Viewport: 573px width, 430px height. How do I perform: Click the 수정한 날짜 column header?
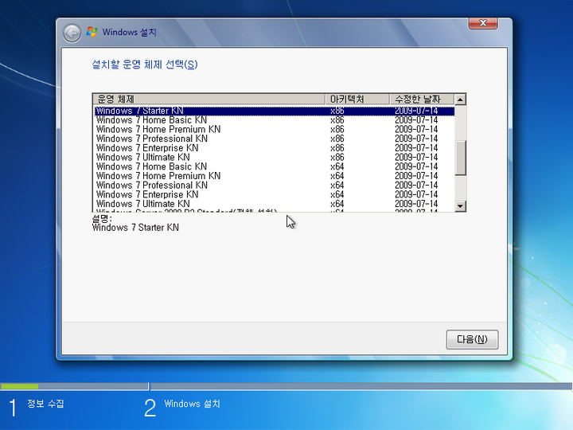[x=421, y=99]
